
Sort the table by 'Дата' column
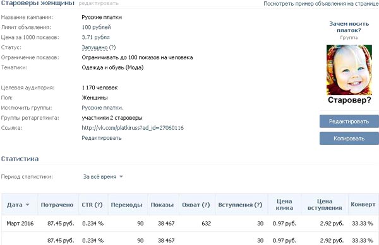[18, 205]
